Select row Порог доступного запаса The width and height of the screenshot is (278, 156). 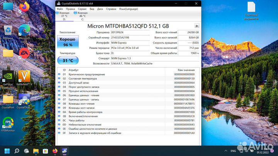click(126, 87)
